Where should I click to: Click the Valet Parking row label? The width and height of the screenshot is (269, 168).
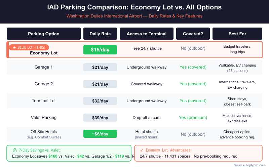(44, 118)
